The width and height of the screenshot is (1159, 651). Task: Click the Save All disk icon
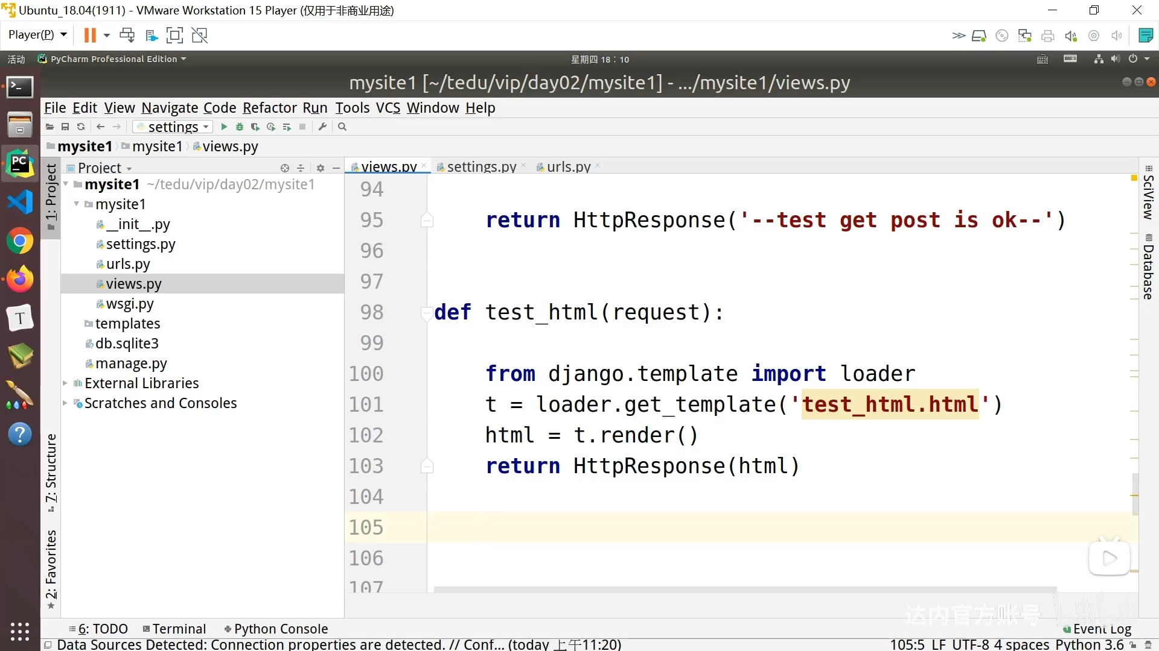coord(65,127)
